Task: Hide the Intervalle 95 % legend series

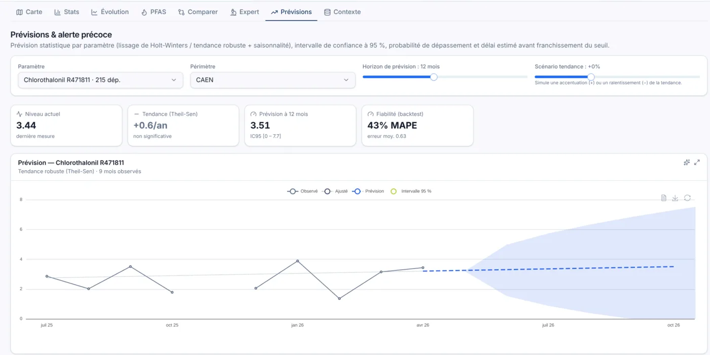Action: pyautogui.click(x=411, y=191)
